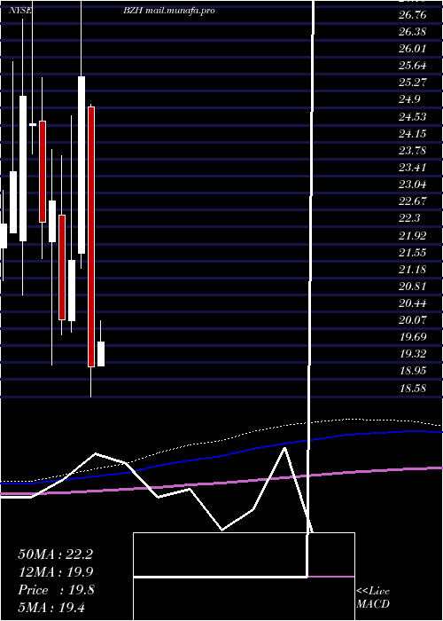This screenshot has width=443, height=621.
Task: Select the 22.3 price axis label
Action: pyautogui.click(x=409, y=218)
